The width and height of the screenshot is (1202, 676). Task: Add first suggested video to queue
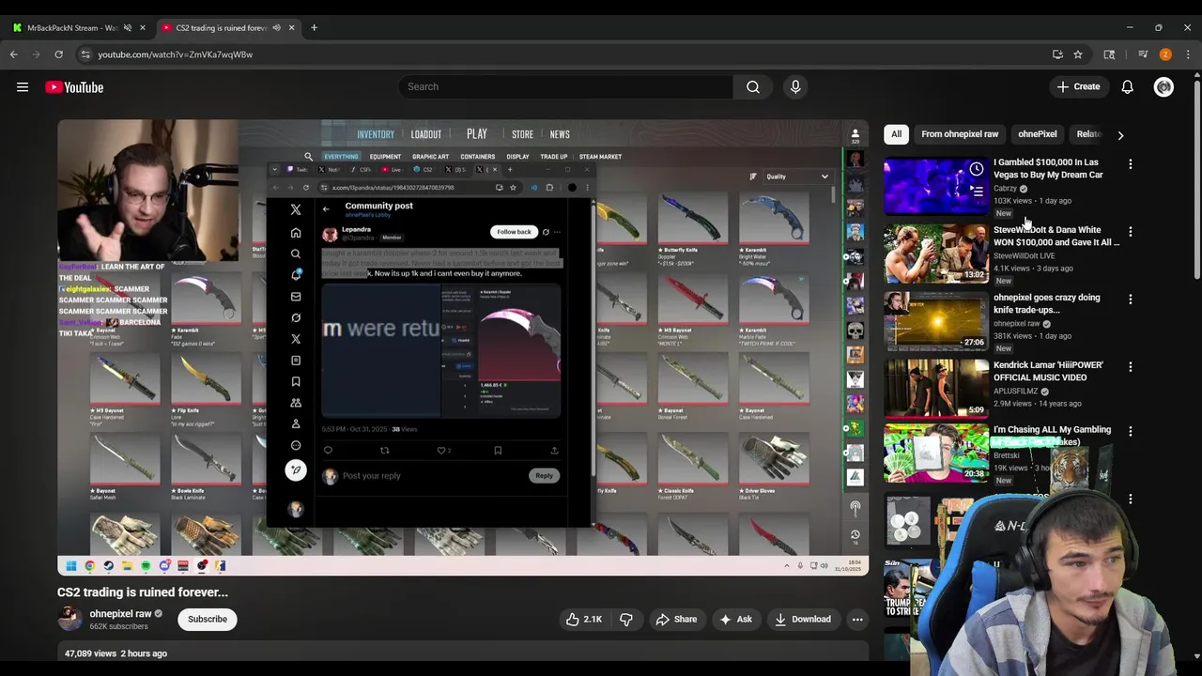click(977, 191)
